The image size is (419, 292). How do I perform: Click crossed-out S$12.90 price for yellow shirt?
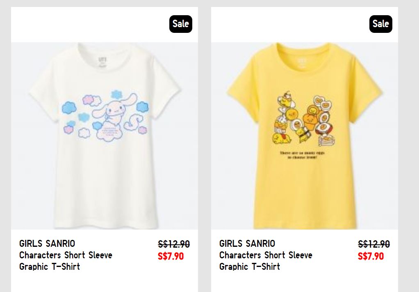click(x=374, y=244)
